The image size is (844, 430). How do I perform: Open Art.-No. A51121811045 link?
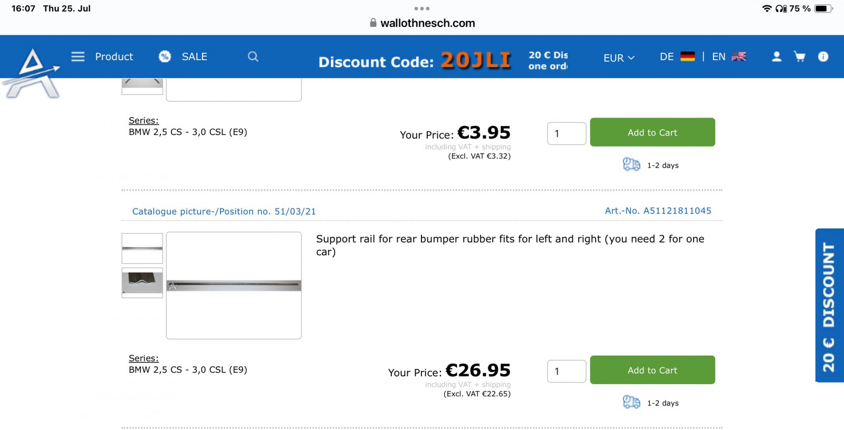658,211
